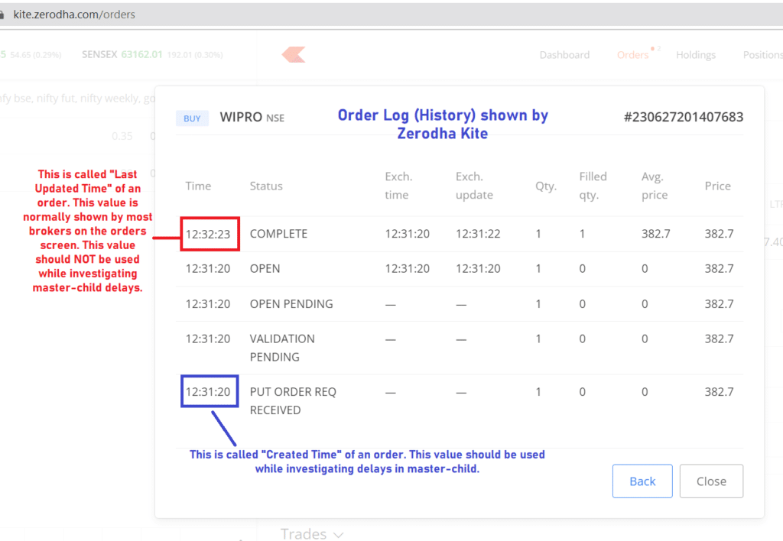
Task: Click the WIPRO instrument name
Action: tap(241, 117)
